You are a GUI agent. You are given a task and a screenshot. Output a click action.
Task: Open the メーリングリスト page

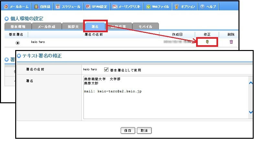click(x=127, y=6)
